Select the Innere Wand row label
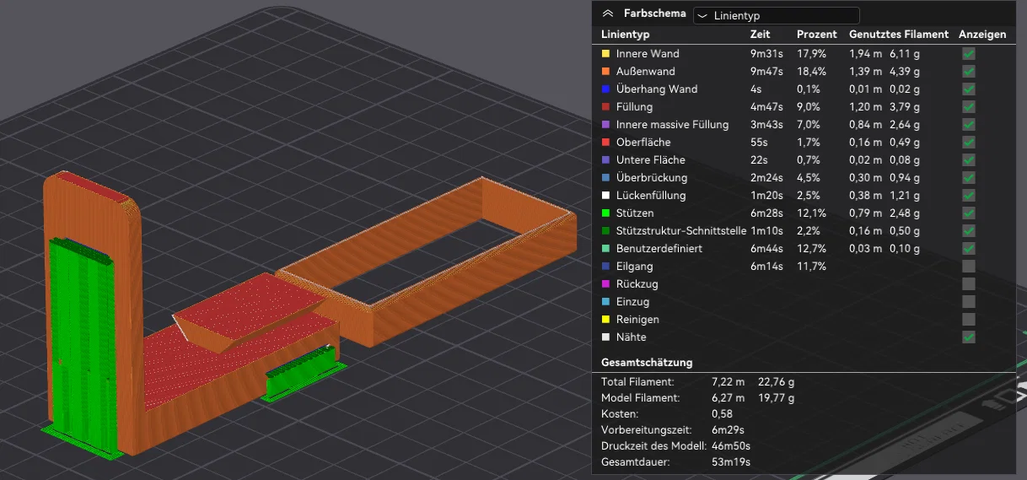 click(648, 53)
